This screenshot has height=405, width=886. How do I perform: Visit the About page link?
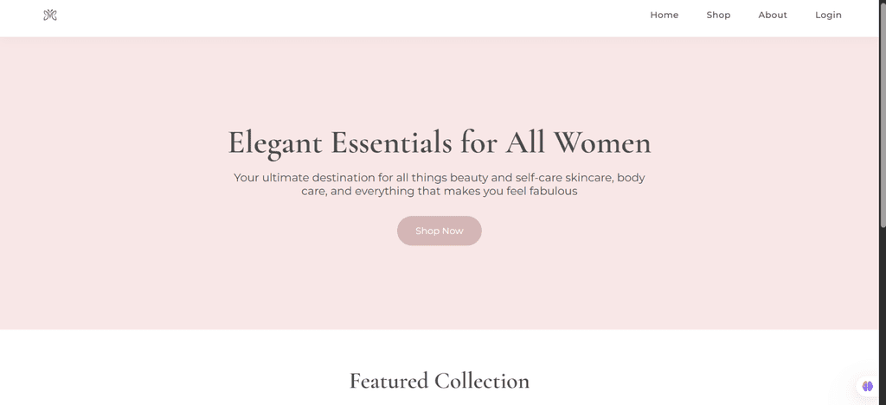click(773, 16)
